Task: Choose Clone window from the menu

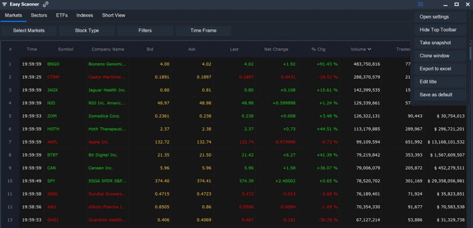Action: [x=440, y=56]
